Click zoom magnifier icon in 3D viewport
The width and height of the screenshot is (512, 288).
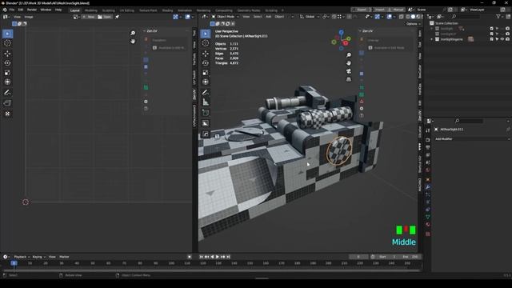tap(349, 55)
